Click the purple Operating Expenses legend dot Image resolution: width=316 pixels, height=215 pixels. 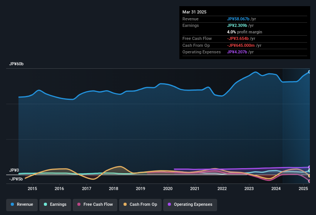coord(169,204)
